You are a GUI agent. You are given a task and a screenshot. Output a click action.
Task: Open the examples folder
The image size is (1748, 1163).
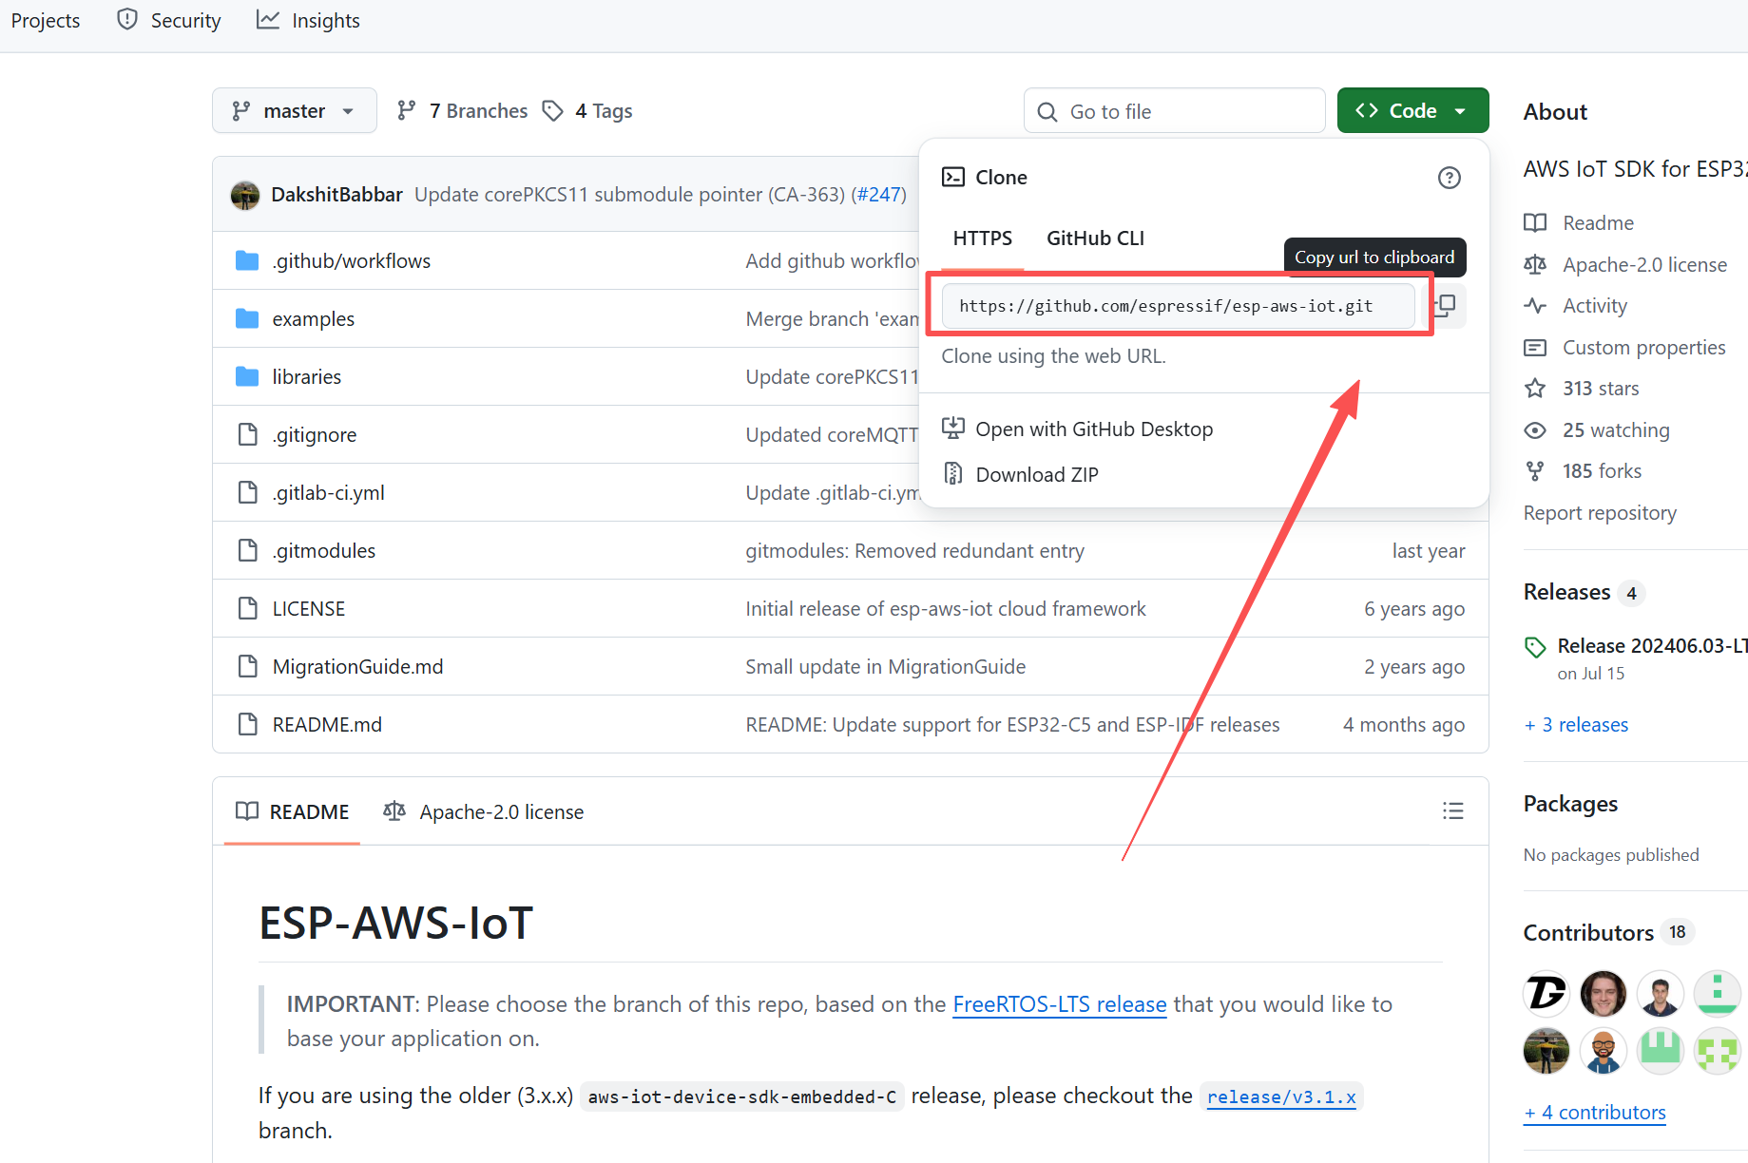(x=313, y=319)
